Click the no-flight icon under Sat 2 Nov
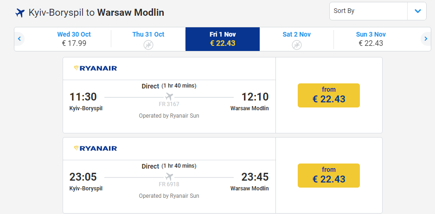The width and height of the screenshot is (435, 214). 296,44
